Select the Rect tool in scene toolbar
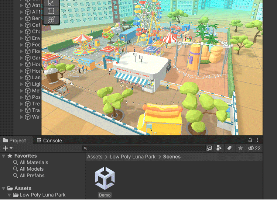 tap(51, 11)
